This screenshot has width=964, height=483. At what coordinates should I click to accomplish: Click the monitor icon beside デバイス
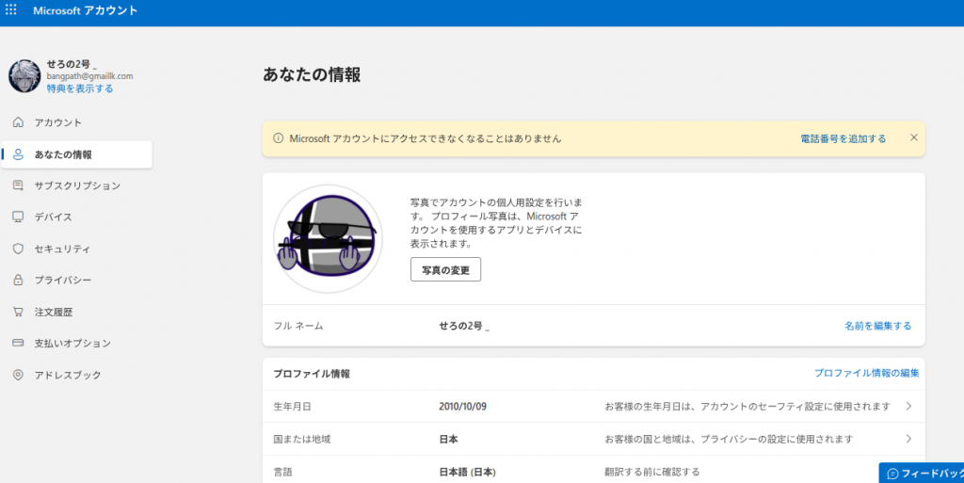18,217
